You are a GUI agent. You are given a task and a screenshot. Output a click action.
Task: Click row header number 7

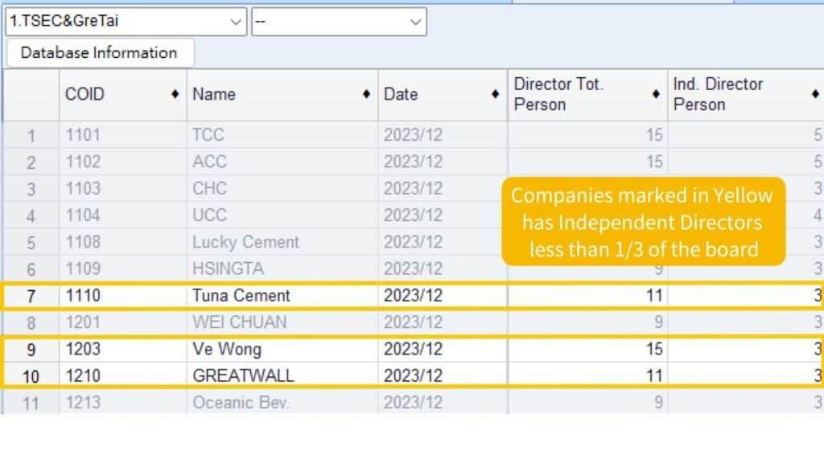[31, 296]
